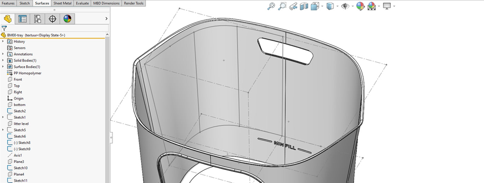Select Sketch2 in the feature tree
Viewport: 484px width, 183px height.
click(17, 111)
